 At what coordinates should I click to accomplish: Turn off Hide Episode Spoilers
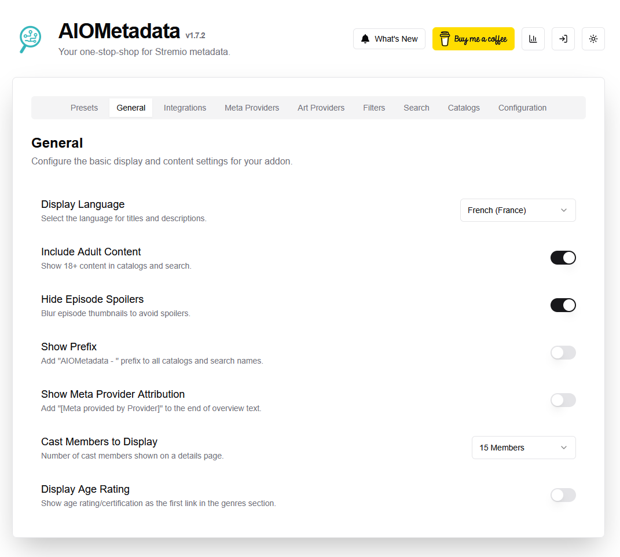click(x=563, y=305)
